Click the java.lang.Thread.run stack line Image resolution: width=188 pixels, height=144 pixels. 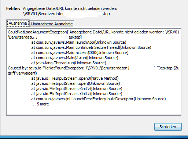click(69, 63)
